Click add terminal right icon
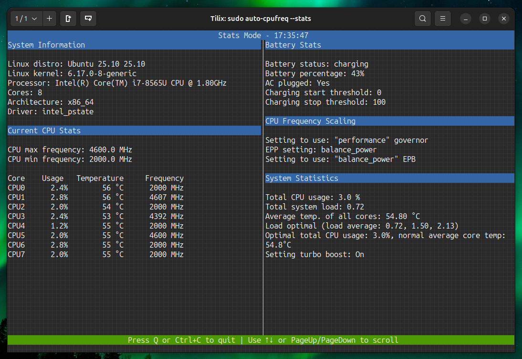 point(68,19)
